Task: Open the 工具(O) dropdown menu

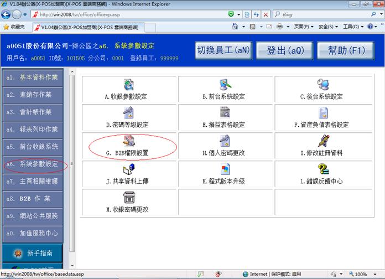Action: click(x=353, y=27)
